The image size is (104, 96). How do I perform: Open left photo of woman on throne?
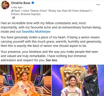(26, 80)
